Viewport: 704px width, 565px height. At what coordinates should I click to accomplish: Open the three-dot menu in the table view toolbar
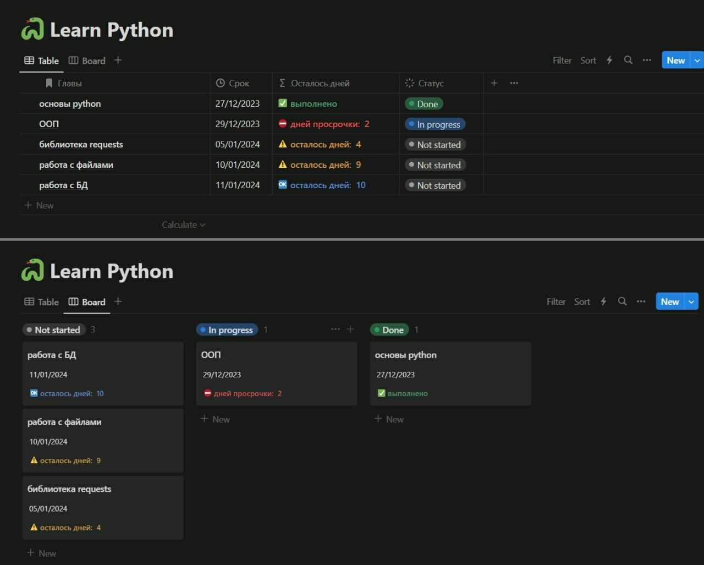pyautogui.click(x=647, y=61)
